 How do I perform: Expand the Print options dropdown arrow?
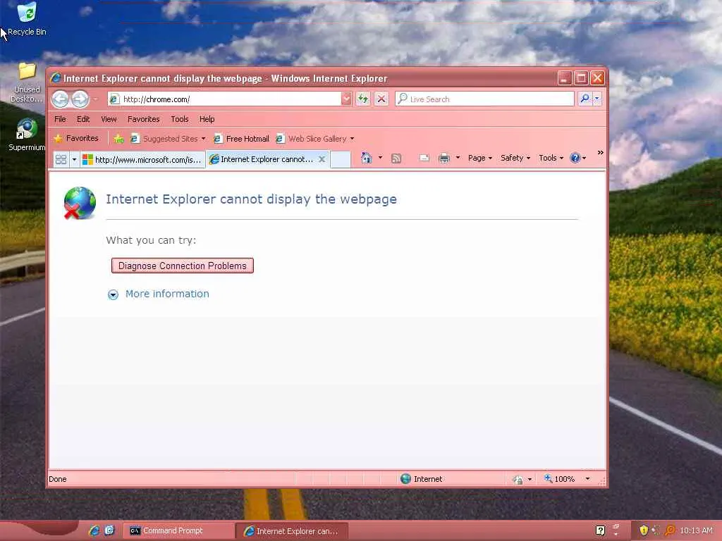tap(458, 158)
